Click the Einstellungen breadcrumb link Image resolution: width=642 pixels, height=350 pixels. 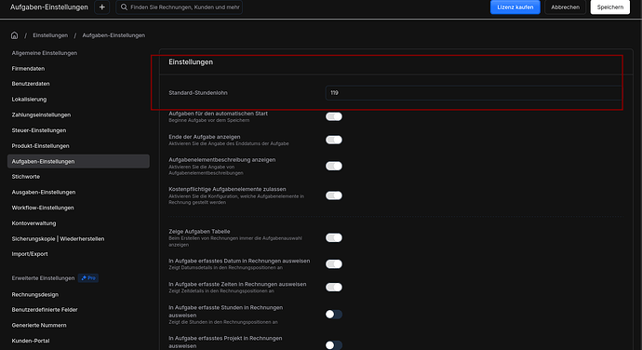tap(50, 35)
